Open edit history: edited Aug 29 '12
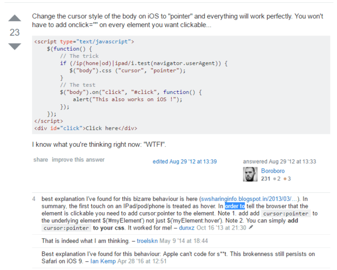Image resolution: width=337 pixels, height=270 pixels. [x=185, y=161]
